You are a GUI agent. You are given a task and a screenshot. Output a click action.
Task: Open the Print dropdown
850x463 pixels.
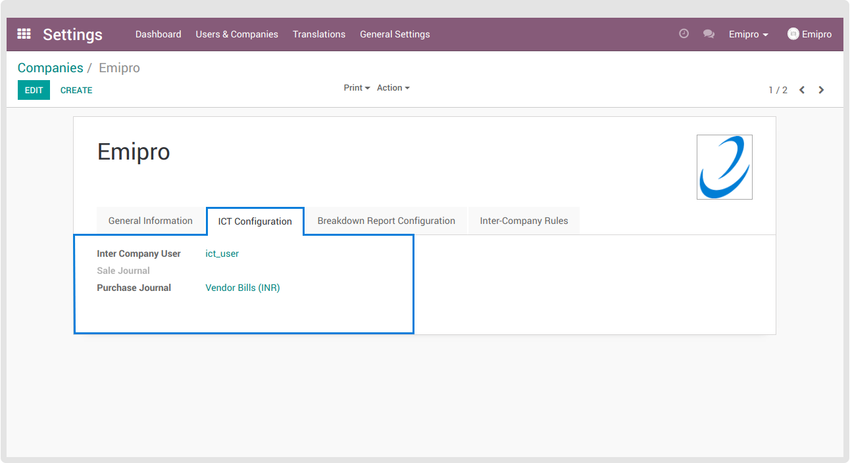[x=357, y=88]
